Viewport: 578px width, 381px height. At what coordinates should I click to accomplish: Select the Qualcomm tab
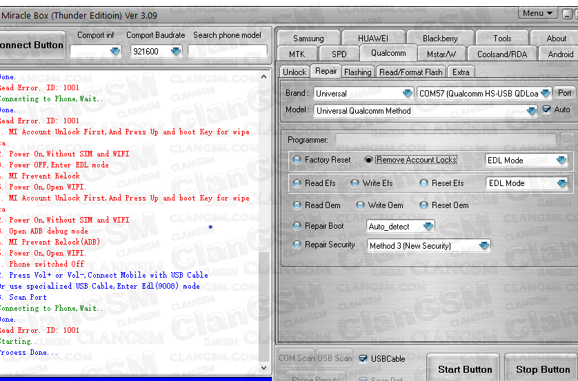point(388,53)
